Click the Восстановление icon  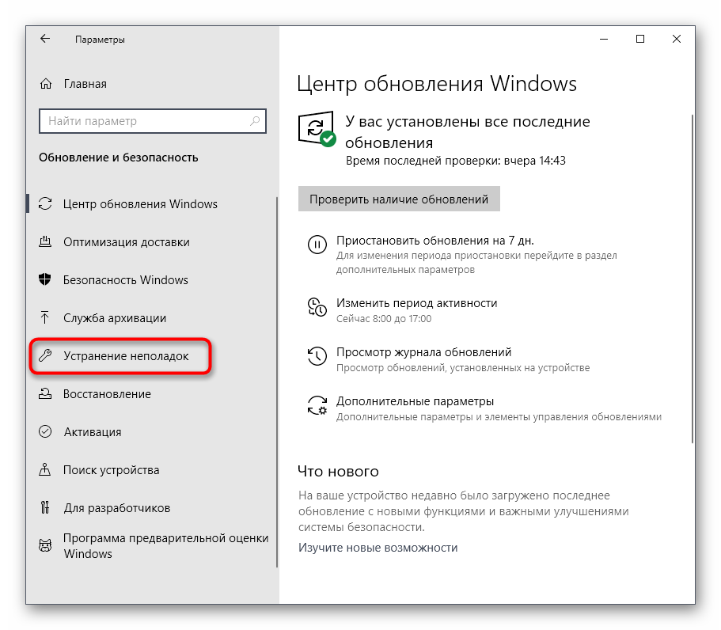(45, 393)
